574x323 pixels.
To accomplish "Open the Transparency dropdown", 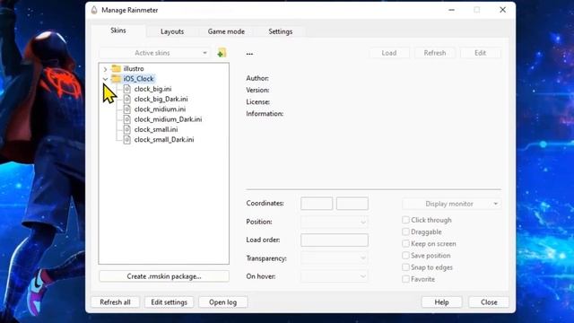I will pyautogui.click(x=335, y=258).
